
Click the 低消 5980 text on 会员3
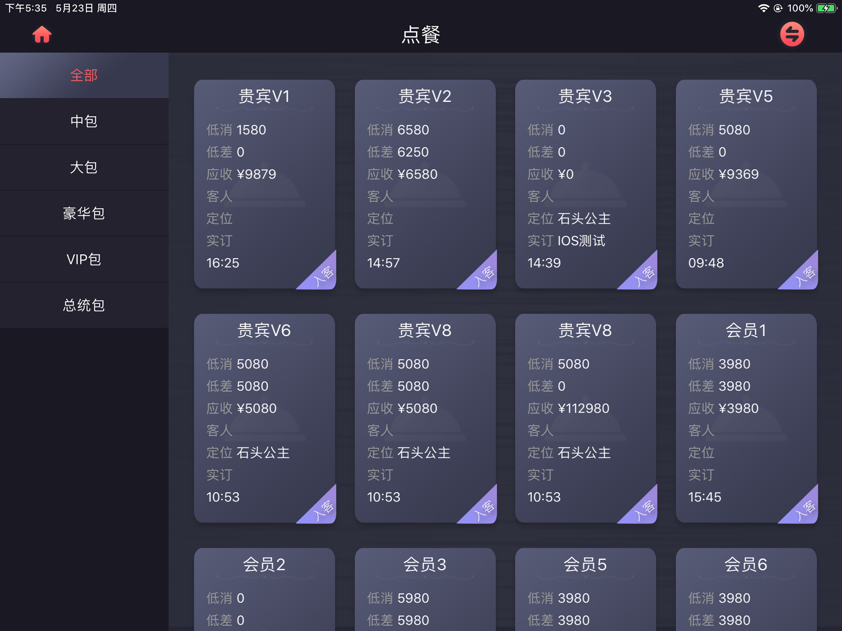pyautogui.click(x=398, y=598)
